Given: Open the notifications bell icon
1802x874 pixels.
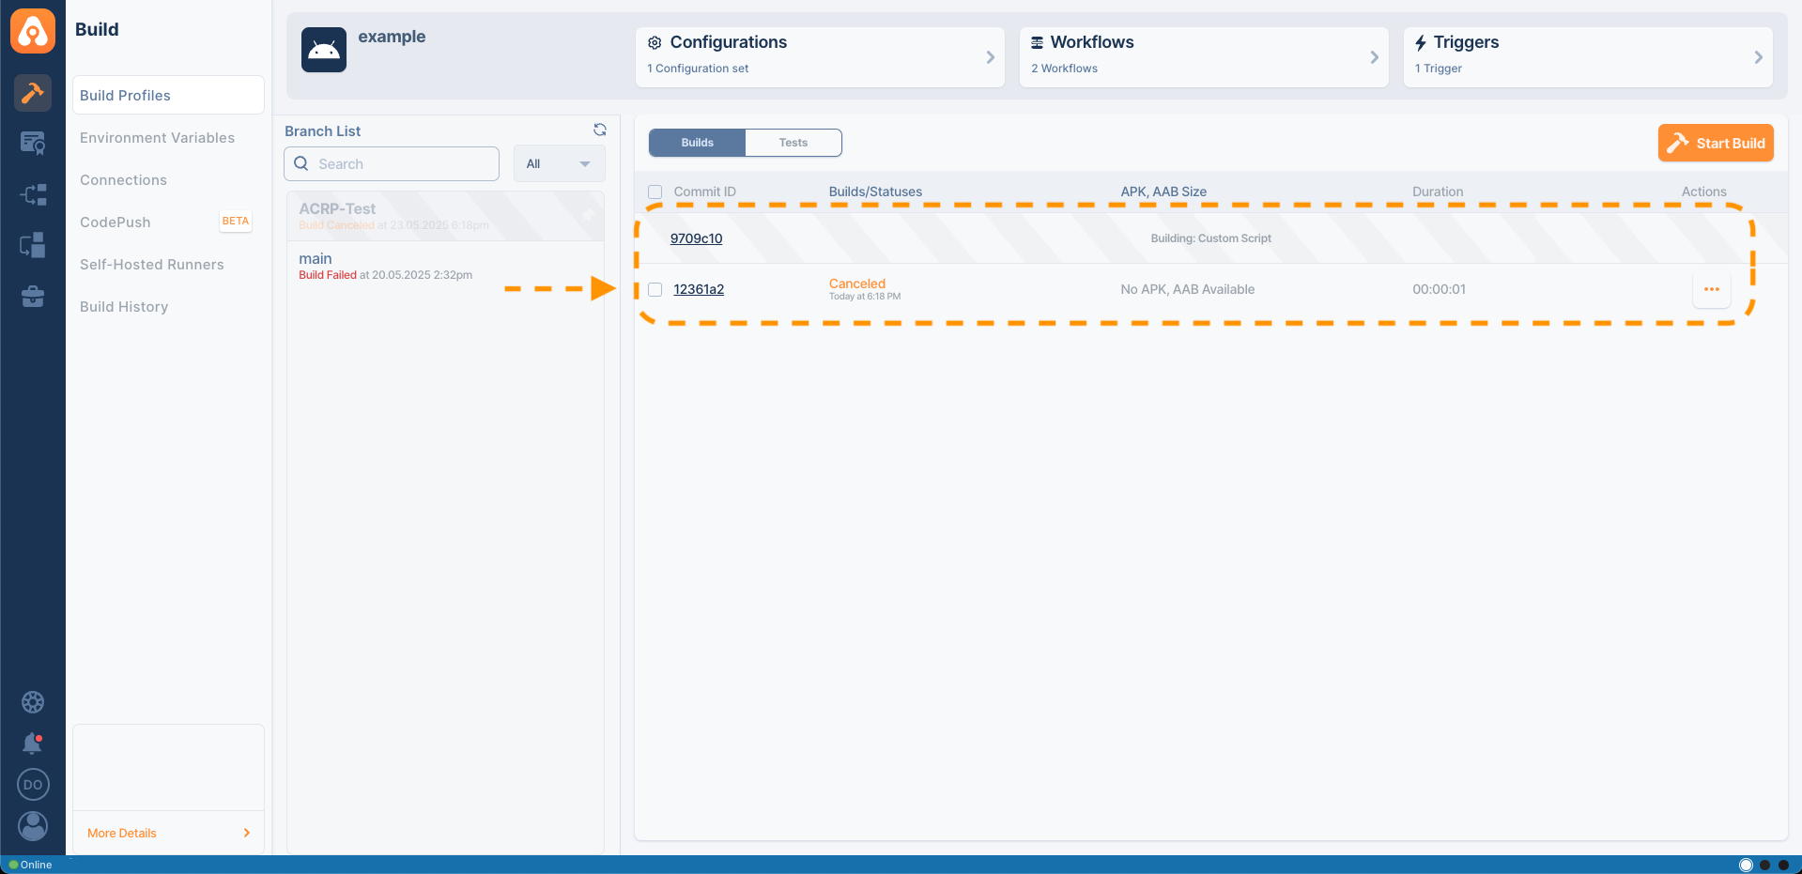Looking at the screenshot, I should click(x=33, y=744).
